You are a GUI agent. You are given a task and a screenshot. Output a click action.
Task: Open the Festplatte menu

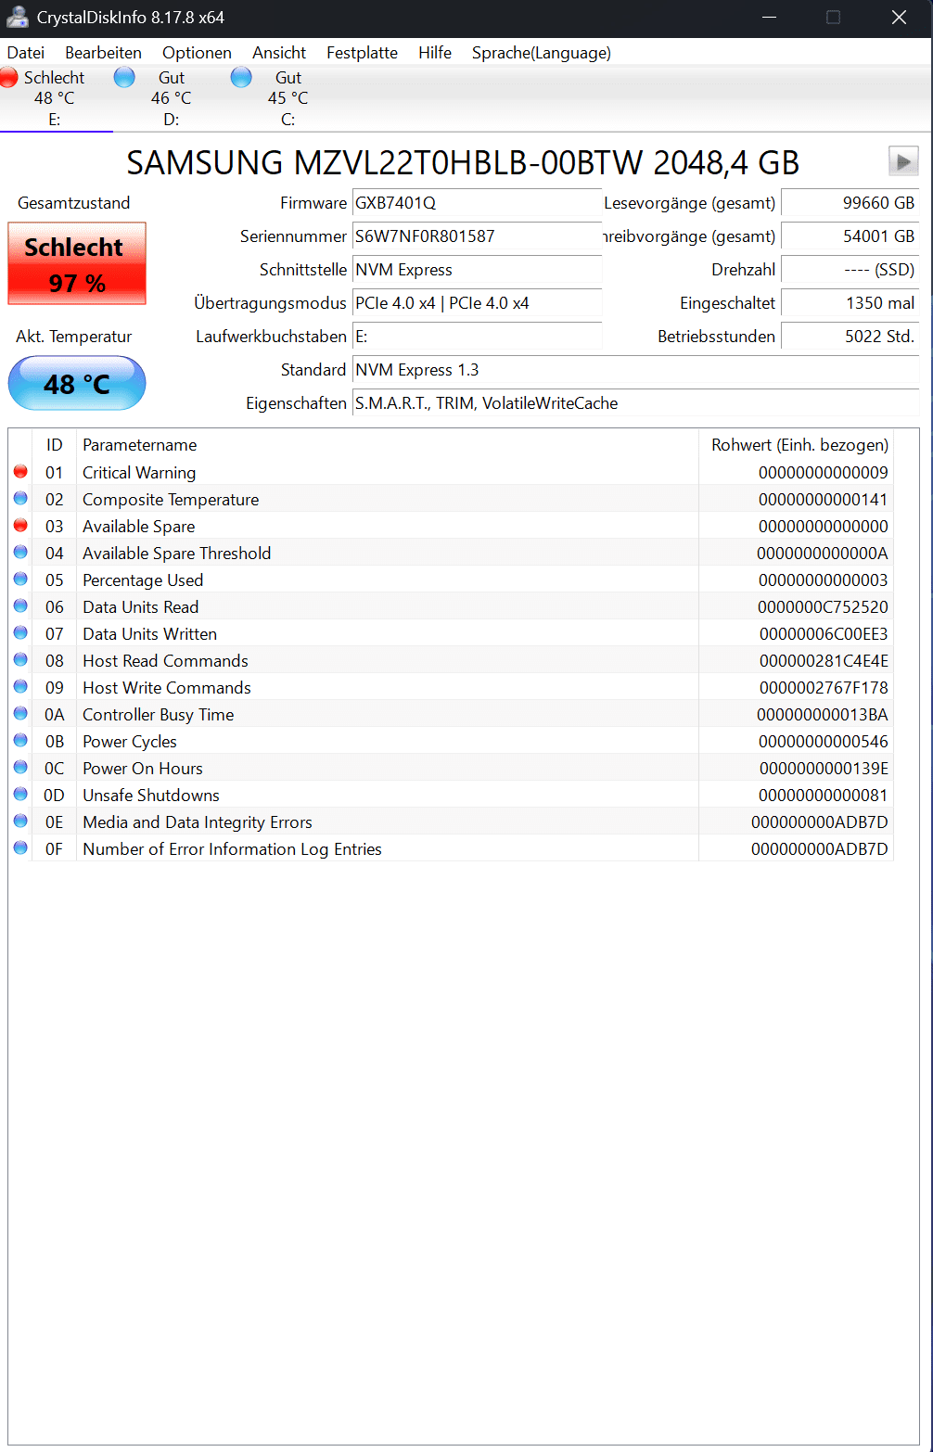tap(362, 53)
